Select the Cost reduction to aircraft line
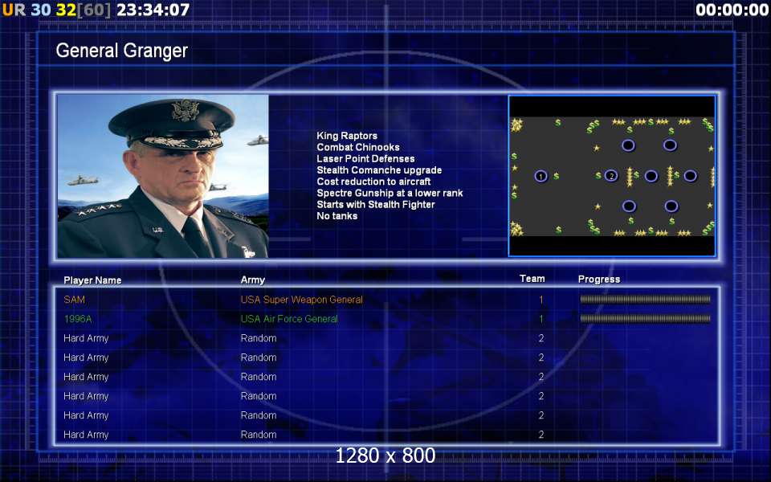This screenshot has width=771, height=482. (373, 182)
